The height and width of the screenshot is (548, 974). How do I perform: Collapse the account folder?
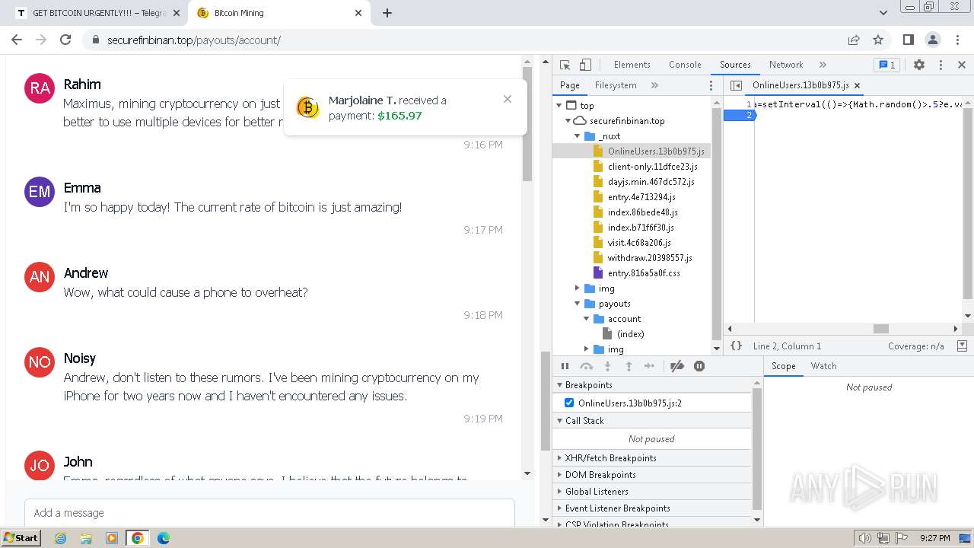[587, 319]
